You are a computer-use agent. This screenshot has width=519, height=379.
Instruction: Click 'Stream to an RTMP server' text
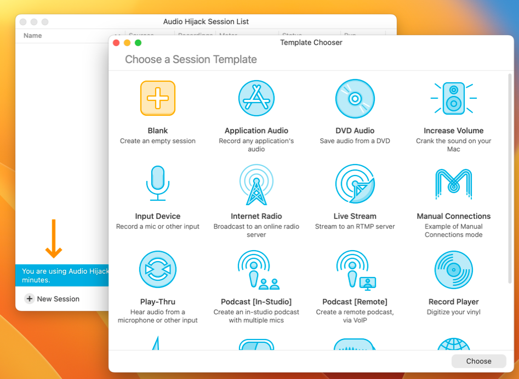(x=355, y=227)
